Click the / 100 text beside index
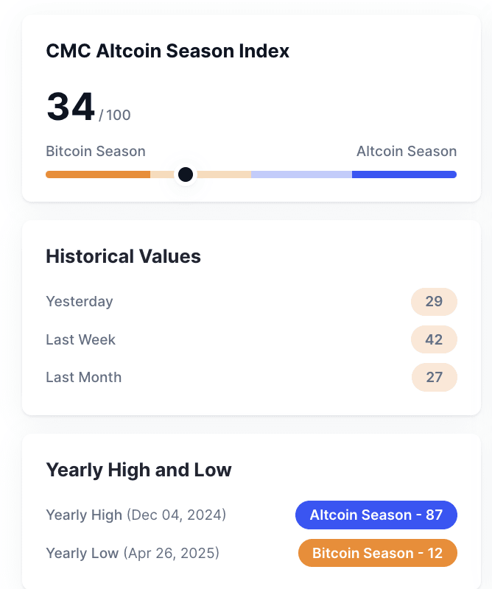 click(115, 115)
